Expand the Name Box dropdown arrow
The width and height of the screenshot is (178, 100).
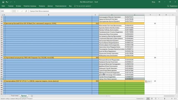pos(11,11)
